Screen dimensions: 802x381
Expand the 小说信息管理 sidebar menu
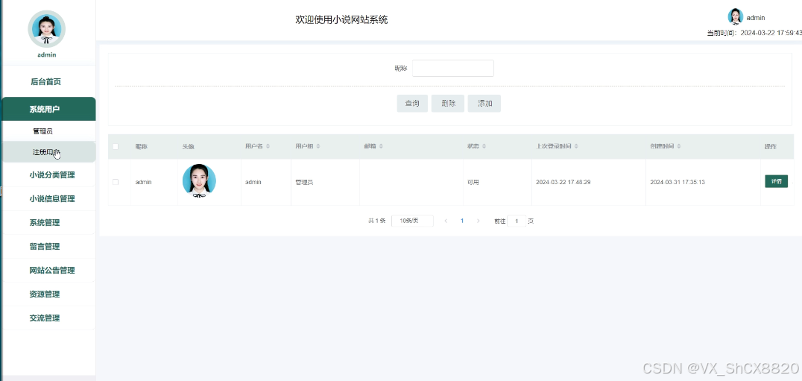(x=48, y=199)
